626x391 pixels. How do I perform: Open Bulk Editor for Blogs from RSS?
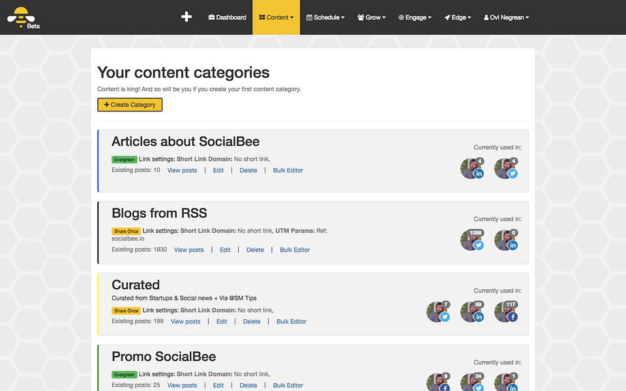tap(295, 250)
